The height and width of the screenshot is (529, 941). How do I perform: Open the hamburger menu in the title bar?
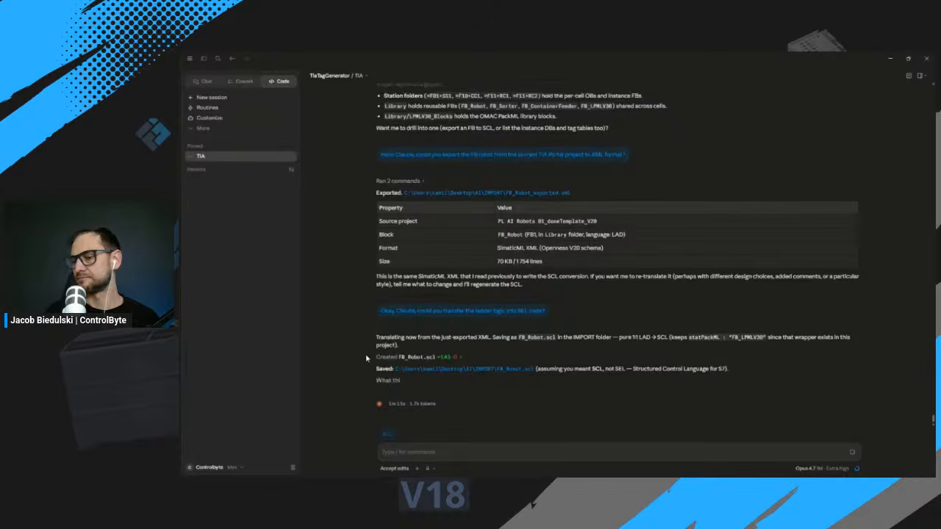click(x=190, y=59)
